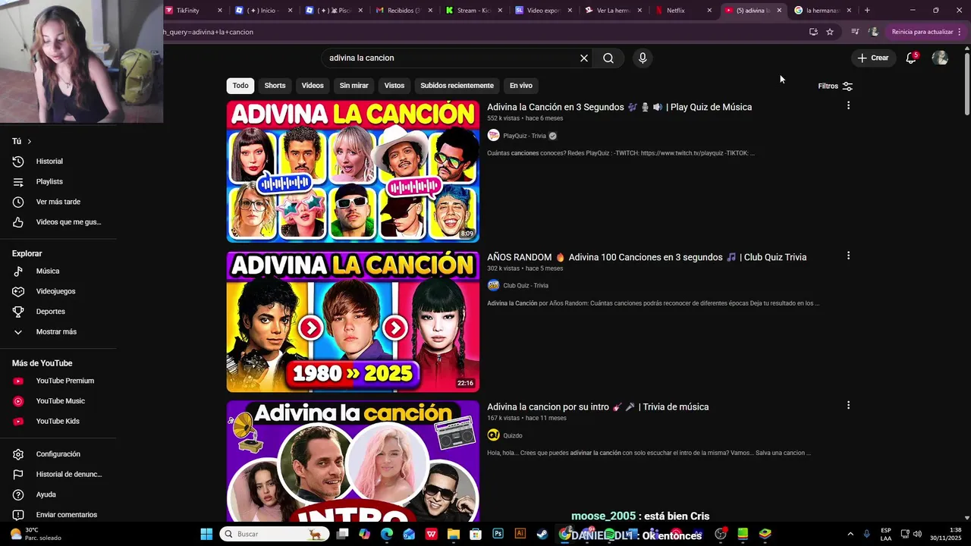The image size is (971, 546).
Task: Click the PlayQuiz - Trivia channel avatar
Action: 493,136
